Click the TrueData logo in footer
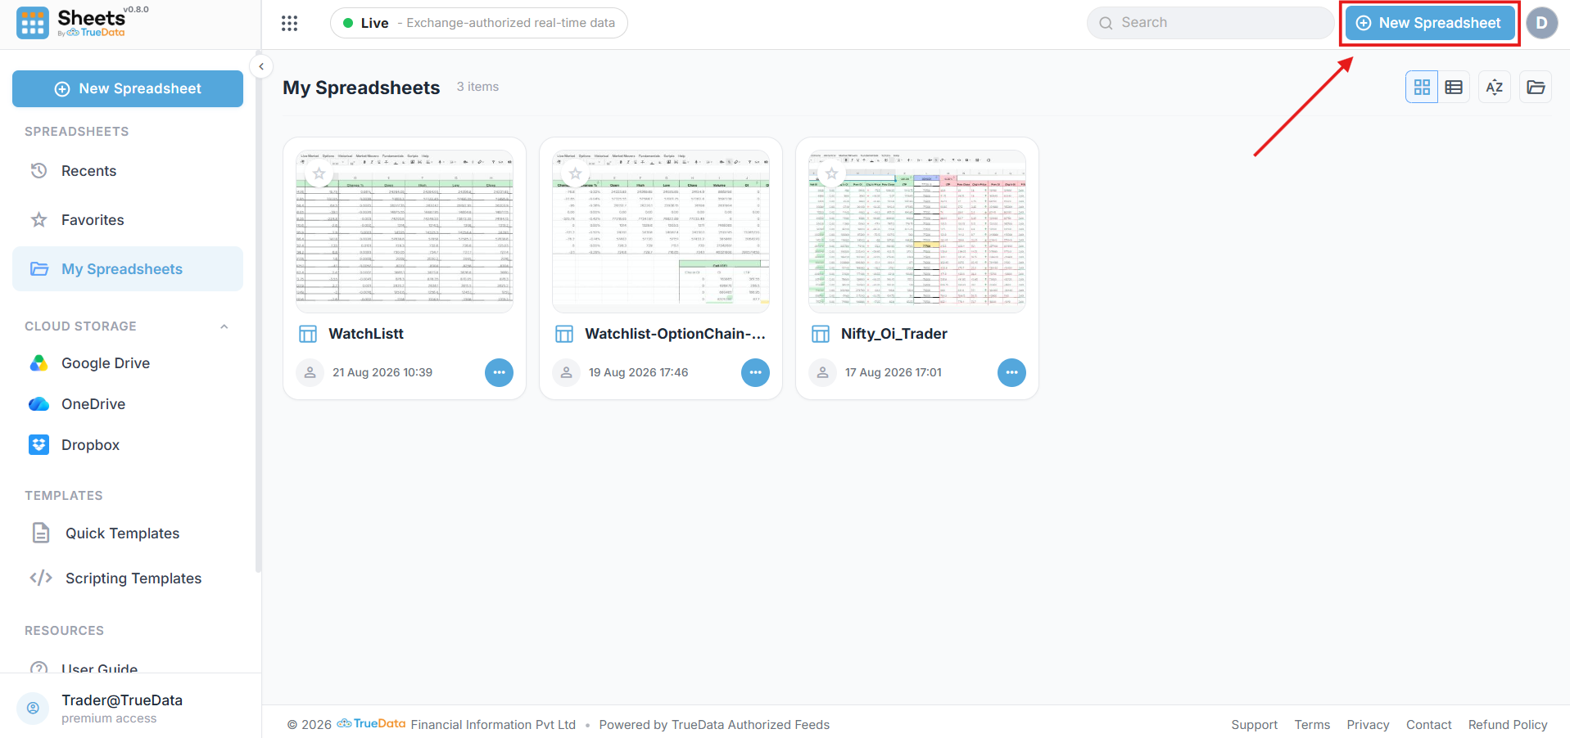Image resolution: width=1570 pixels, height=738 pixels. pos(371,724)
